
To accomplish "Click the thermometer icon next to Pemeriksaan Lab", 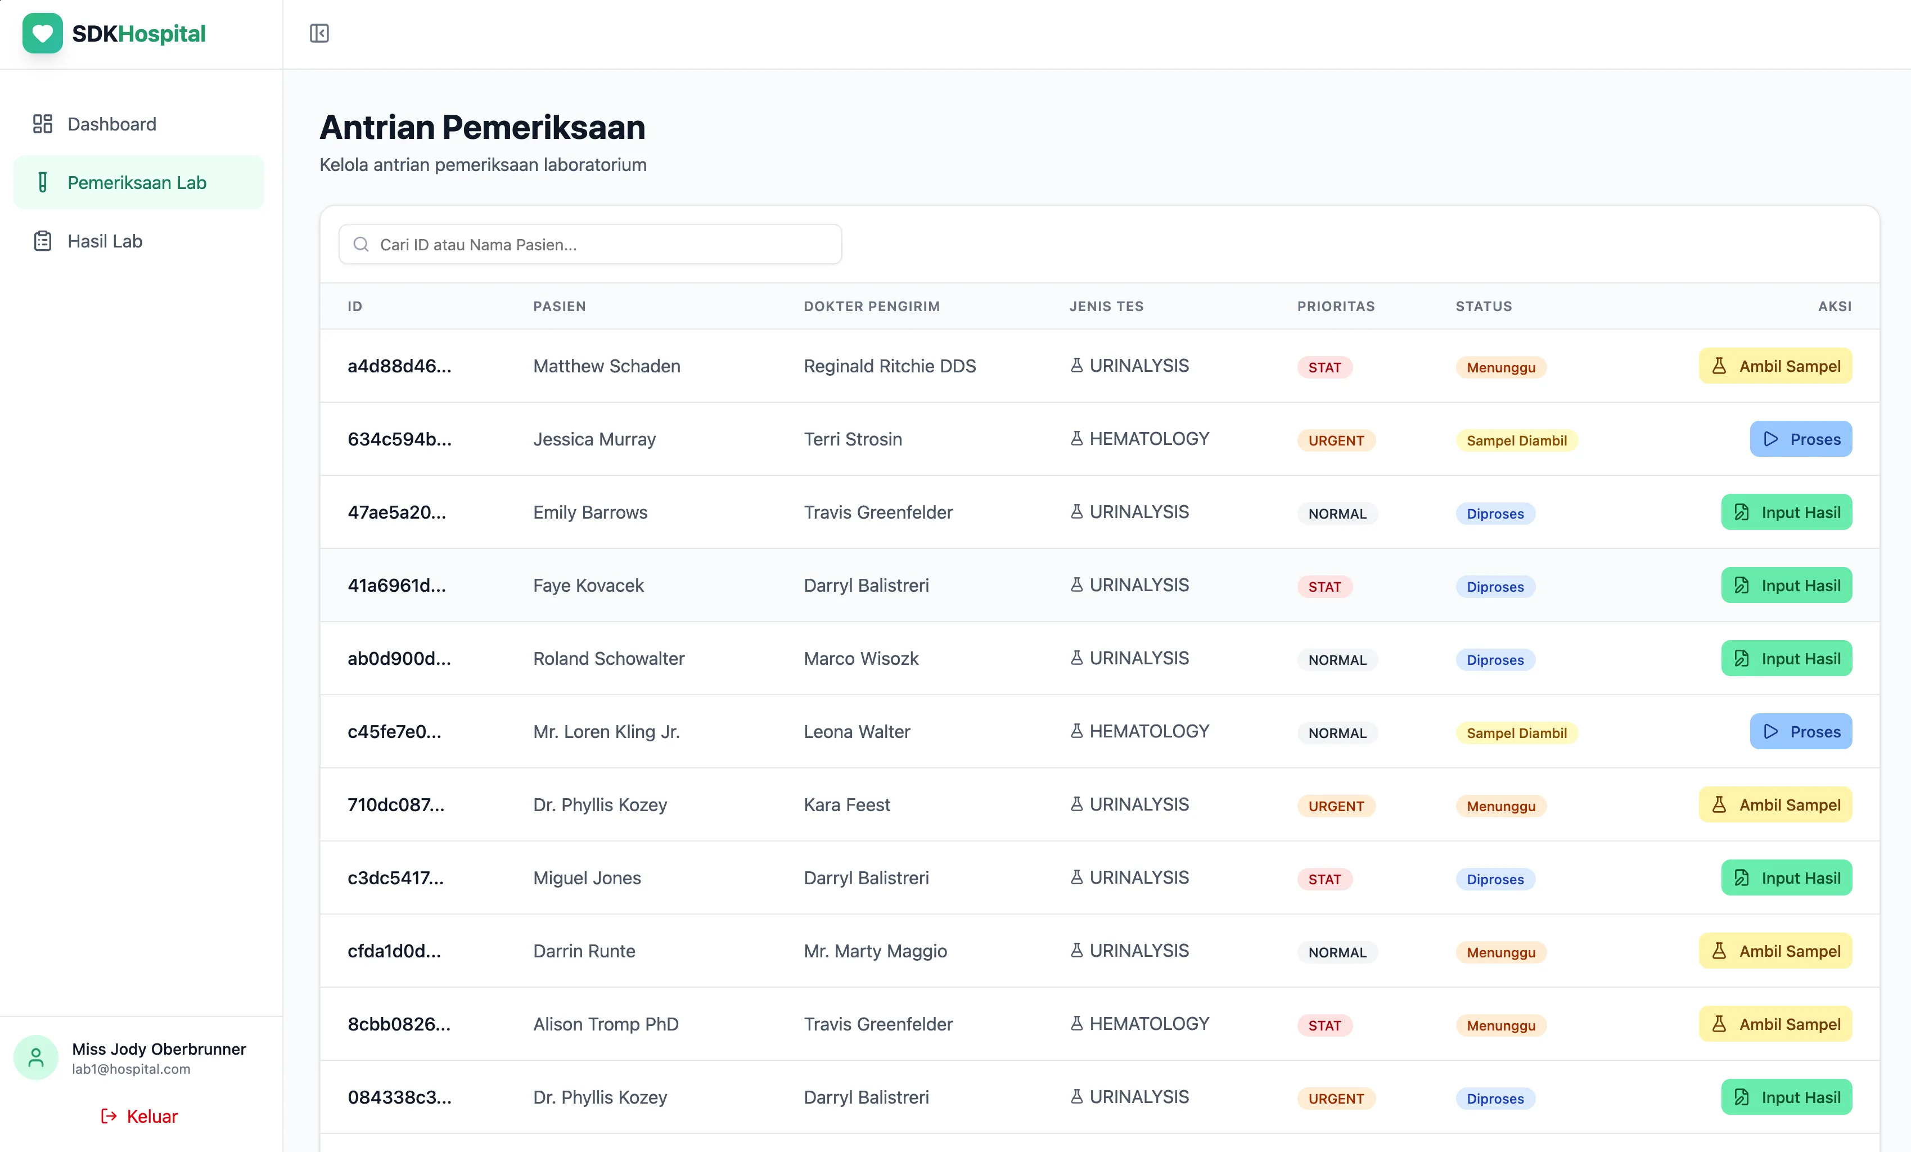I will [42, 182].
